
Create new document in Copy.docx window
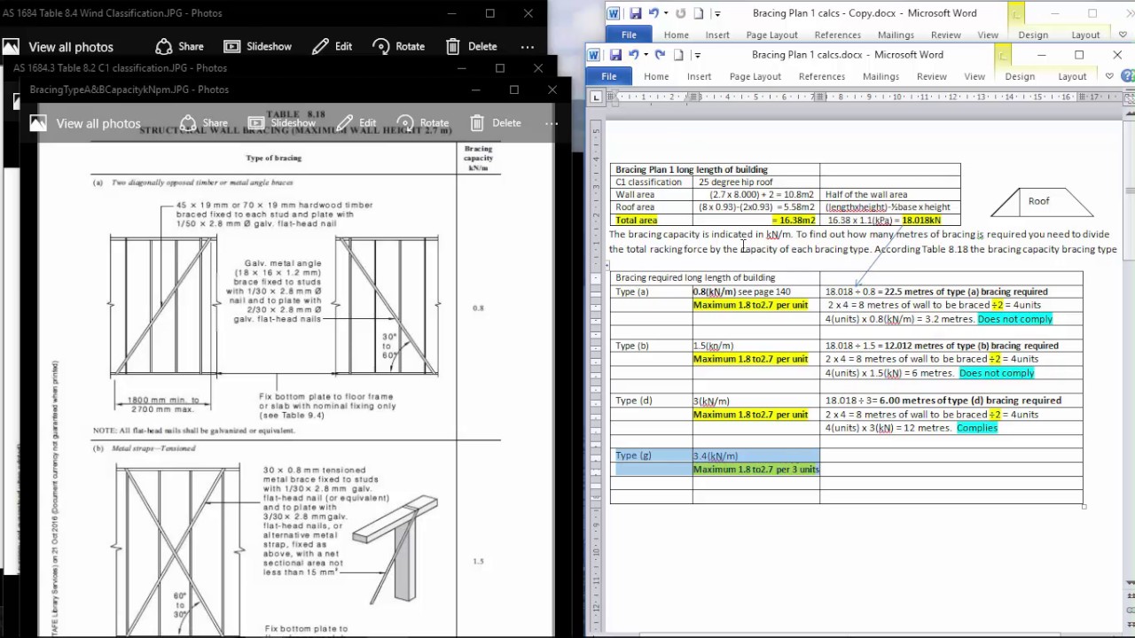click(x=698, y=13)
